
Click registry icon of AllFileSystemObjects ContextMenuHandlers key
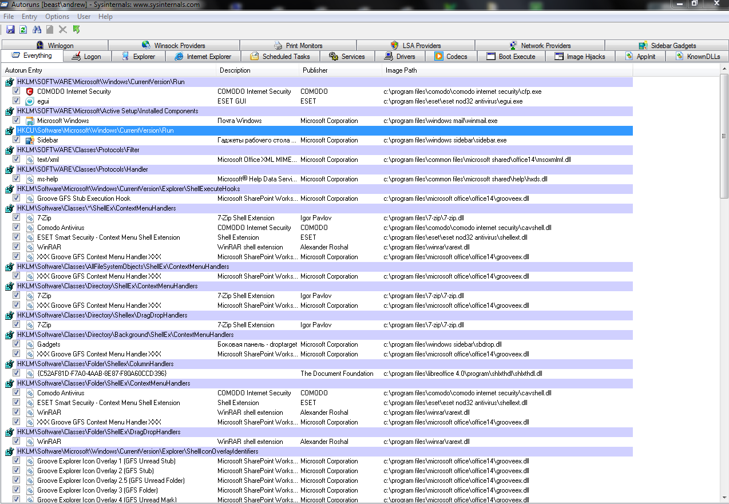pyautogui.click(x=9, y=267)
